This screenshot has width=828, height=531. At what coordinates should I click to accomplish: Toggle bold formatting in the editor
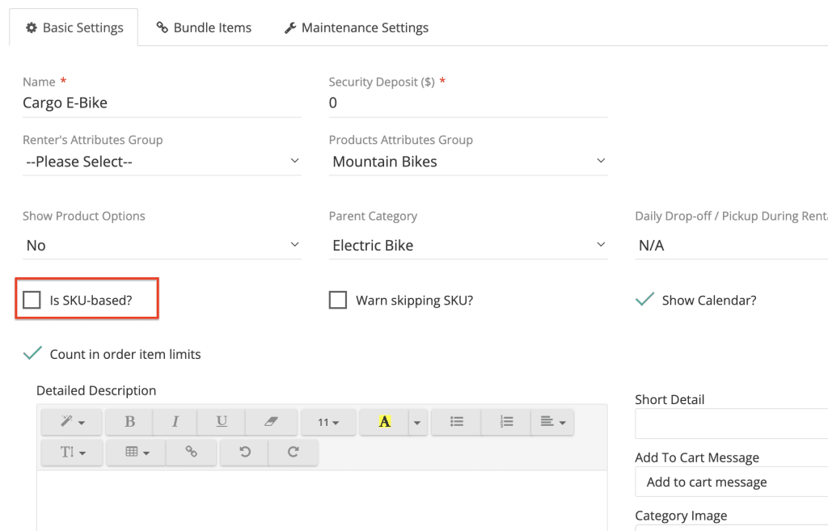[130, 422]
